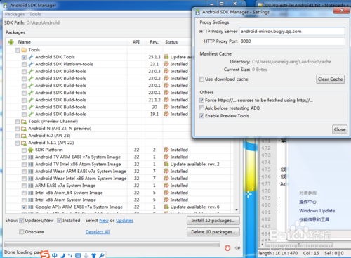Select New packages link
Image resolution: width=351 pixels, height=258 pixels.
pyautogui.click(x=104, y=221)
